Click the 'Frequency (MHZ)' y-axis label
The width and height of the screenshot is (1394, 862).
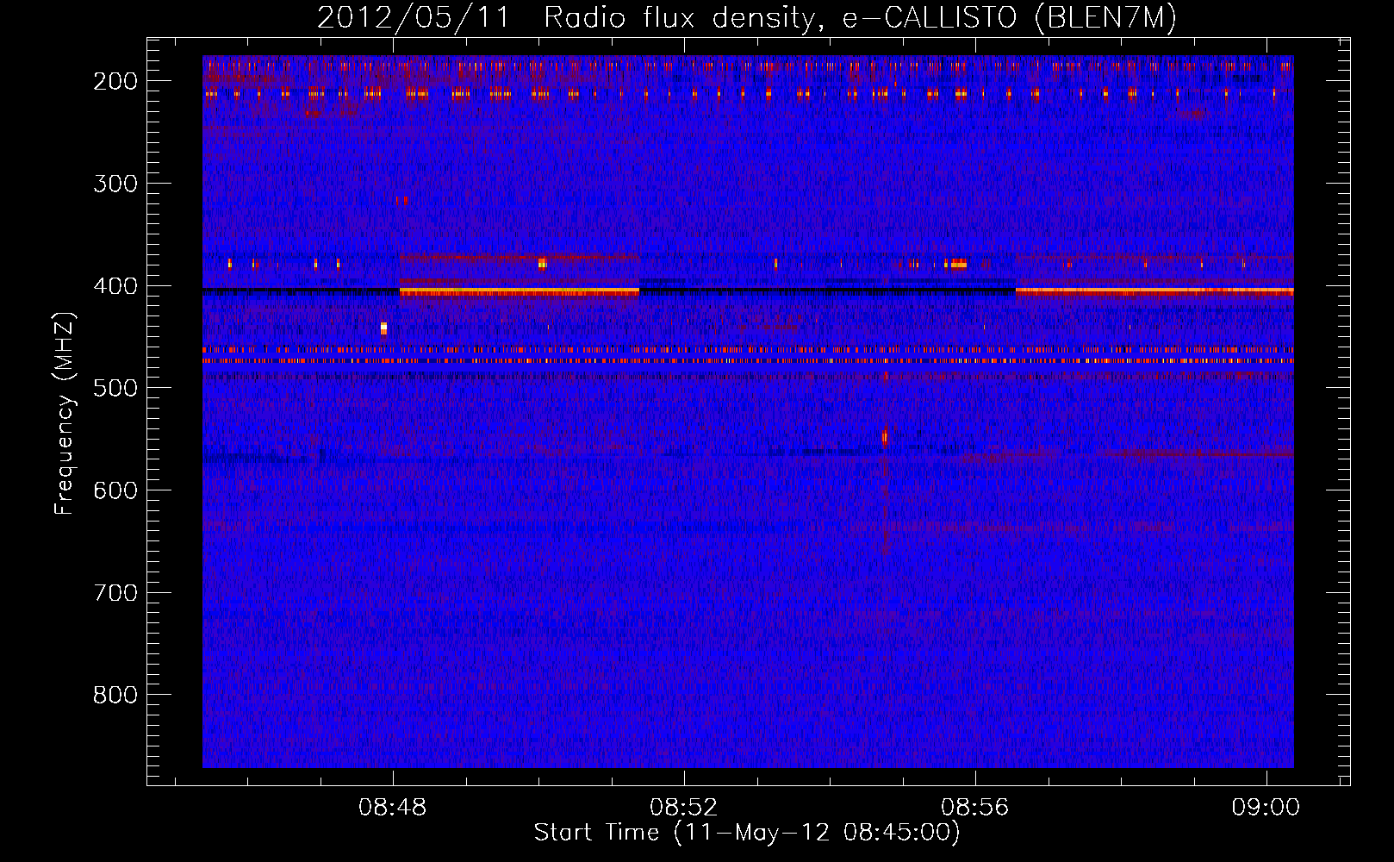[64, 413]
